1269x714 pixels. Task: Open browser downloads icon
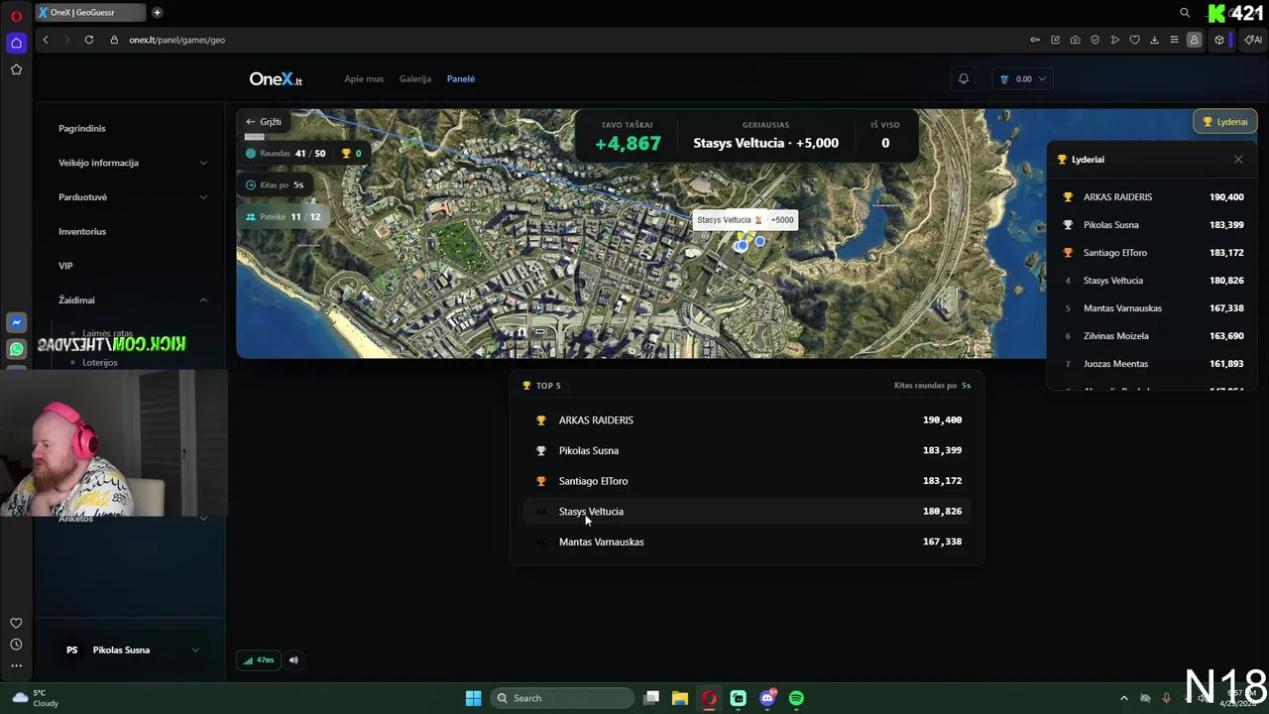click(1154, 40)
